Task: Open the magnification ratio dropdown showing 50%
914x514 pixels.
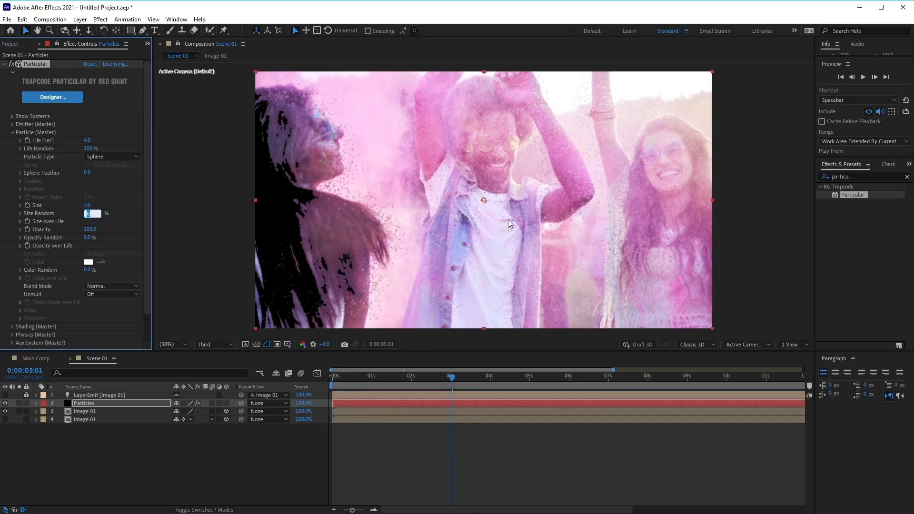Action: pyautogui.click(x=172, y=344)
